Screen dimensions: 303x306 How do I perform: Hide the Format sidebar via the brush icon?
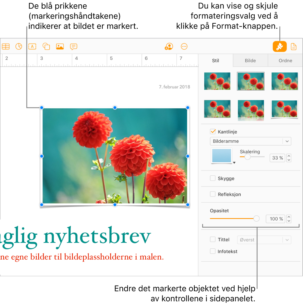(280, 46)
